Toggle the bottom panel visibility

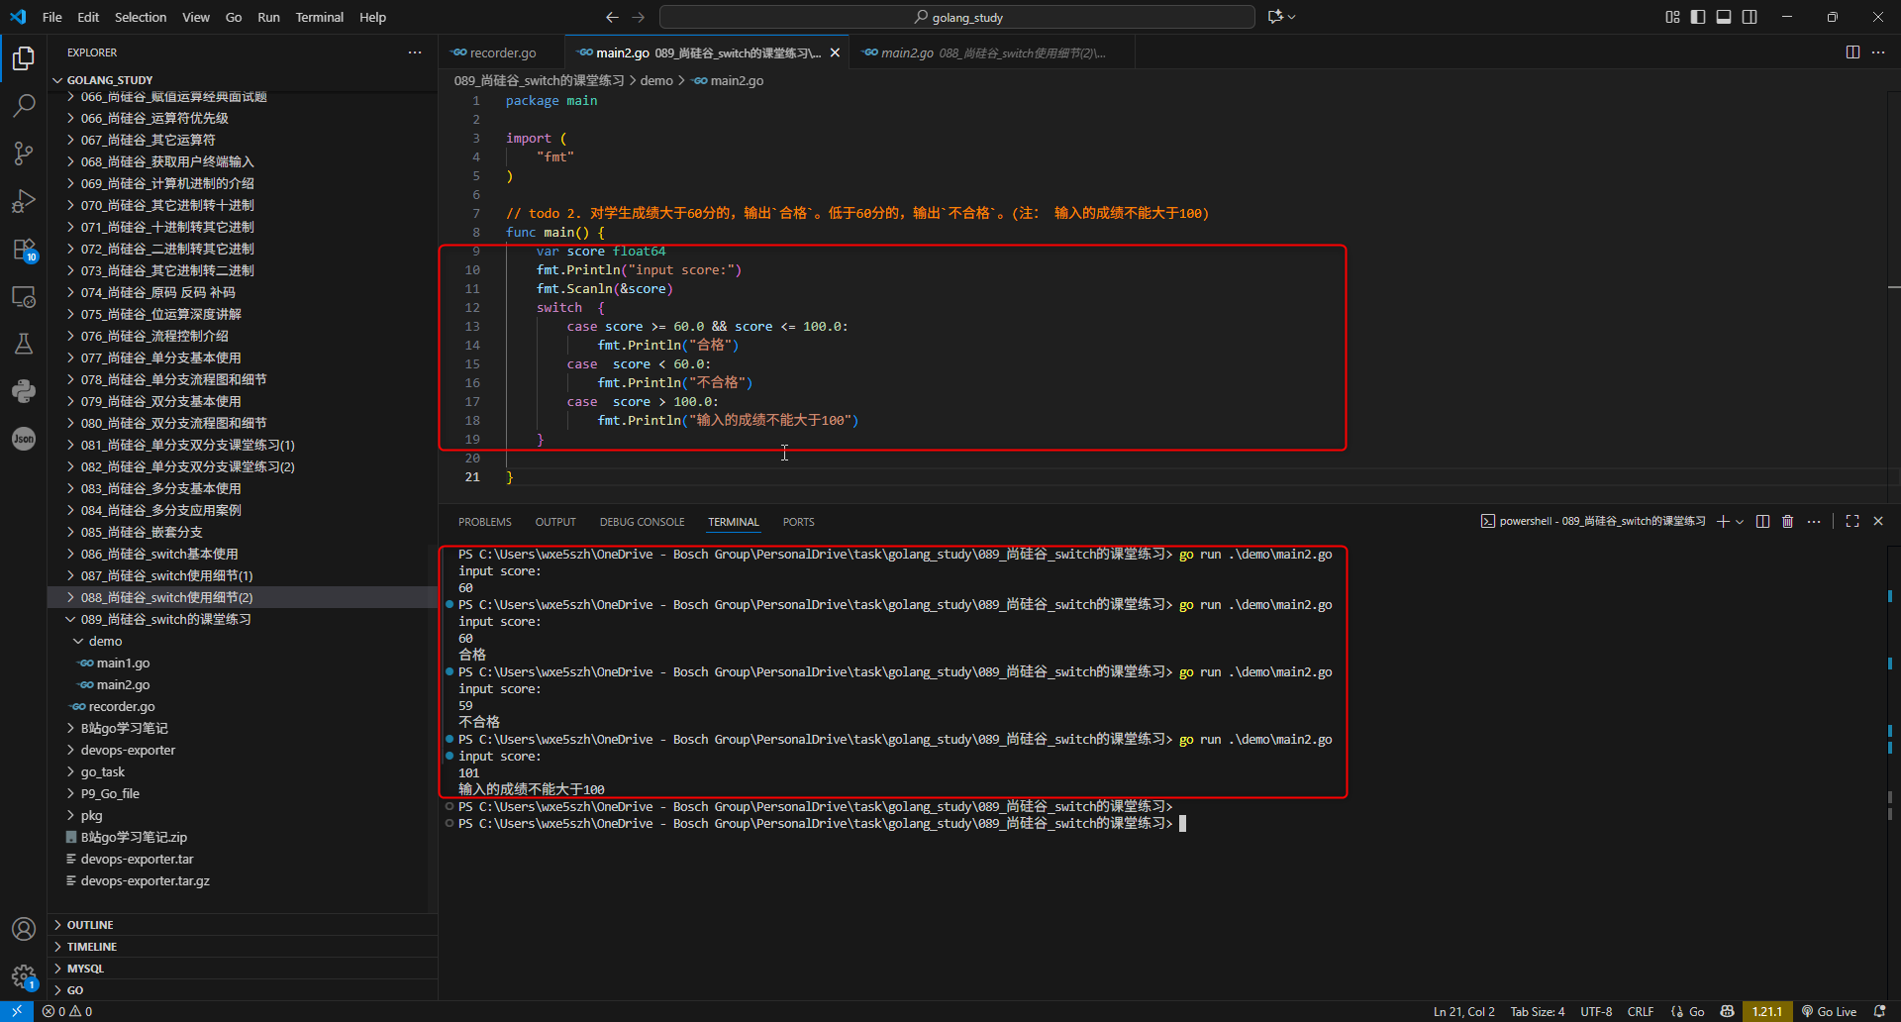click(1724, 17)
